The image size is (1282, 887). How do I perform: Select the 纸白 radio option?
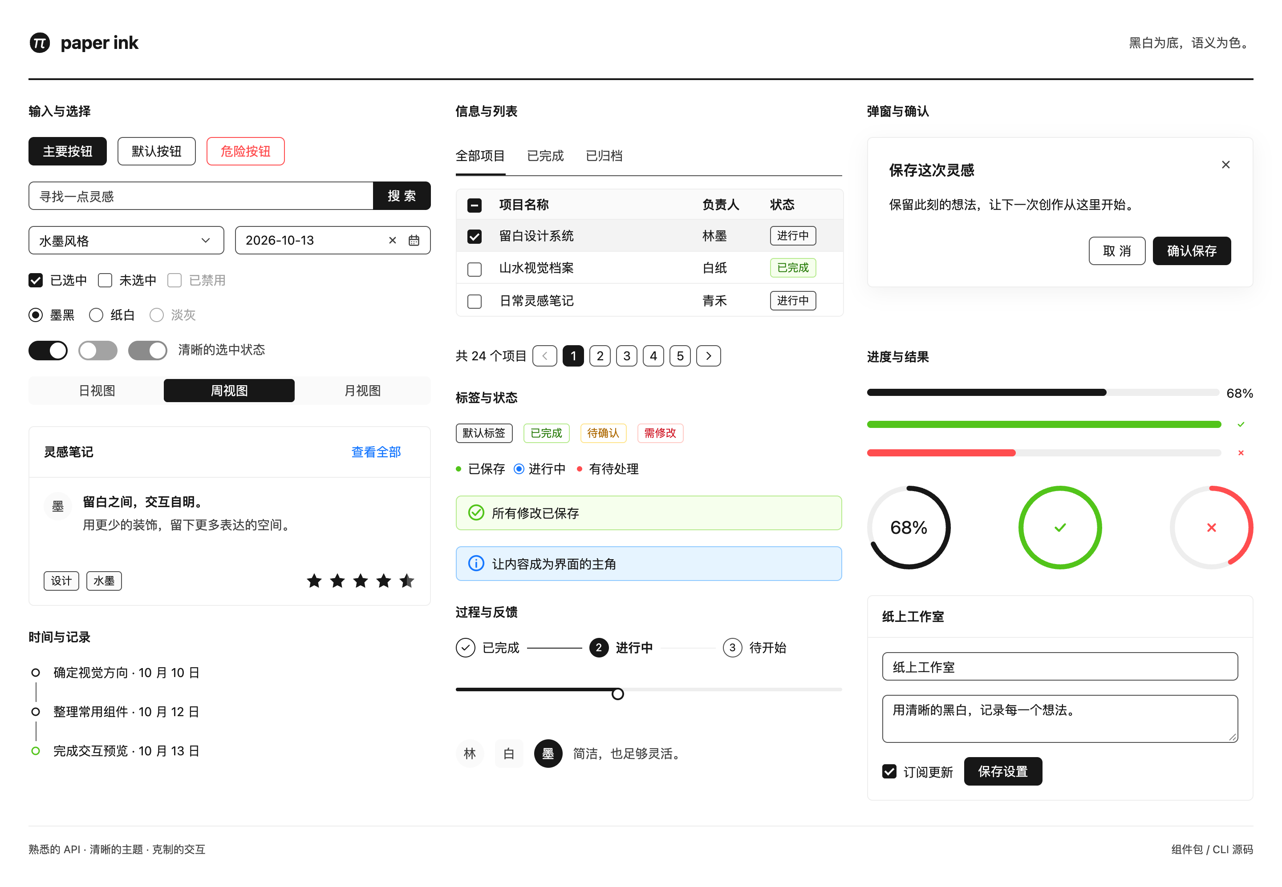tap(96, 316)
